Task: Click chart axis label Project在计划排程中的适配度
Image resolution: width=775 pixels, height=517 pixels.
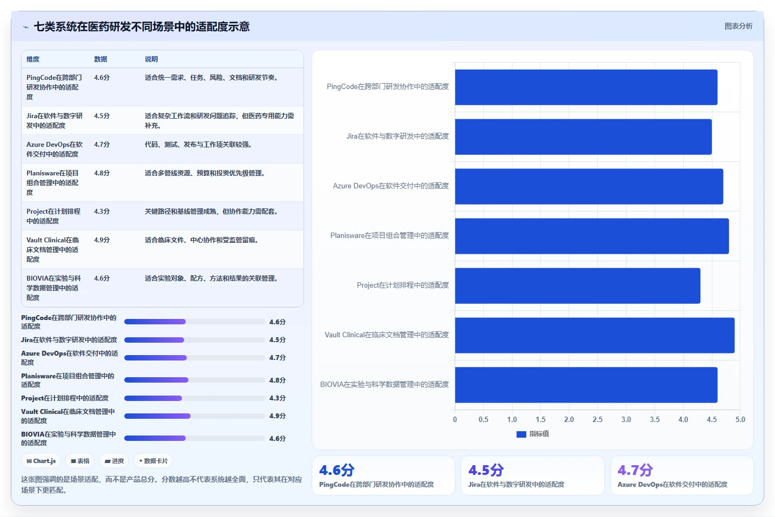Action: click(403, 285)
